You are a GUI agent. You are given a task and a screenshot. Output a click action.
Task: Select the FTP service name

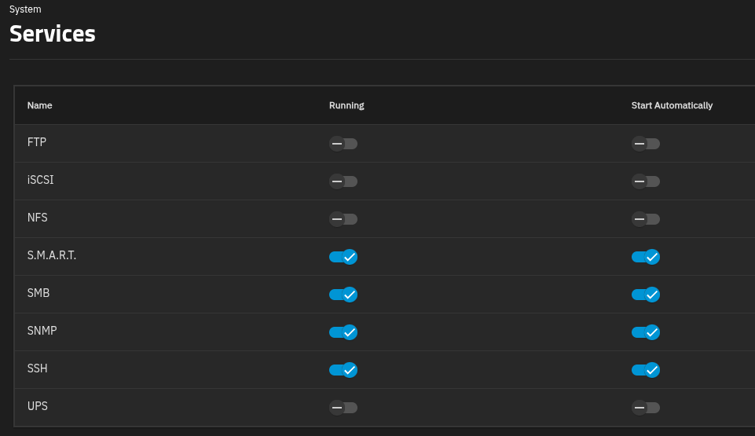pos(37,142)
